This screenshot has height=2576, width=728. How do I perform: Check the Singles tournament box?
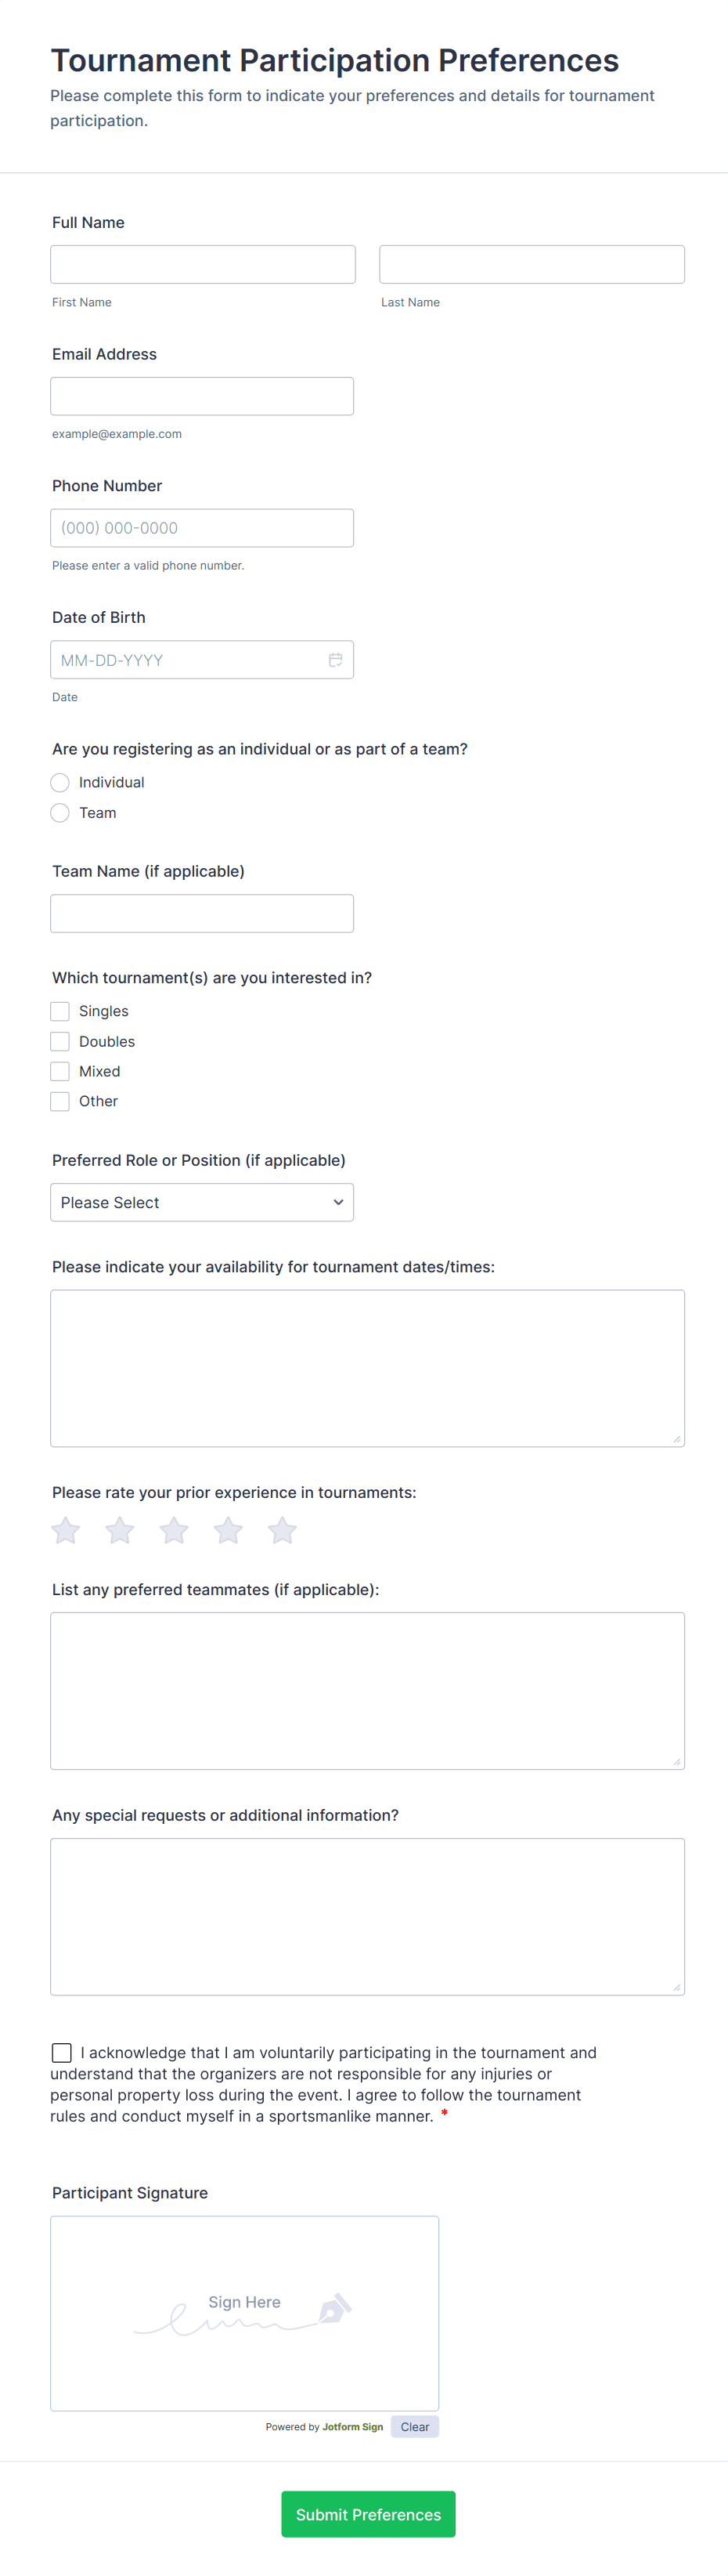60,1011
